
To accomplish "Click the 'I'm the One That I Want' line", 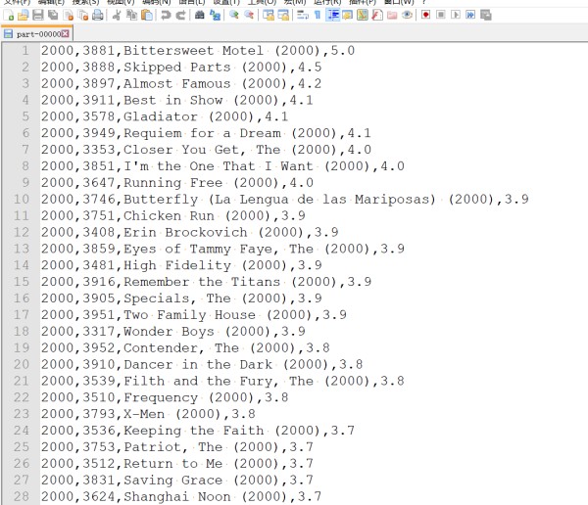I will click(222, 166).
